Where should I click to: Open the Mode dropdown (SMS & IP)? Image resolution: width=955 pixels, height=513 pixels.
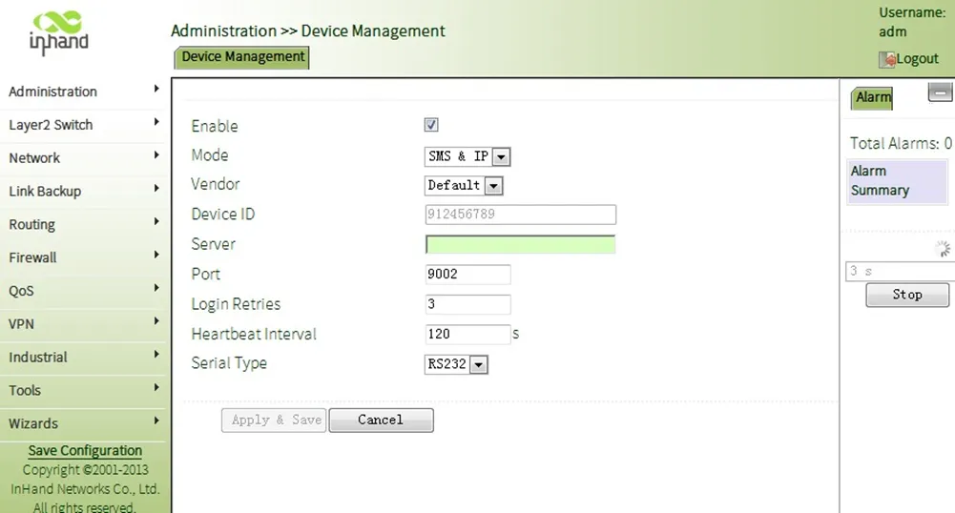[467, 156]
